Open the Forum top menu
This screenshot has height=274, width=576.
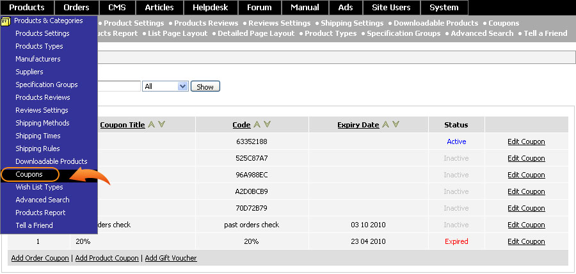pos(259,7)
